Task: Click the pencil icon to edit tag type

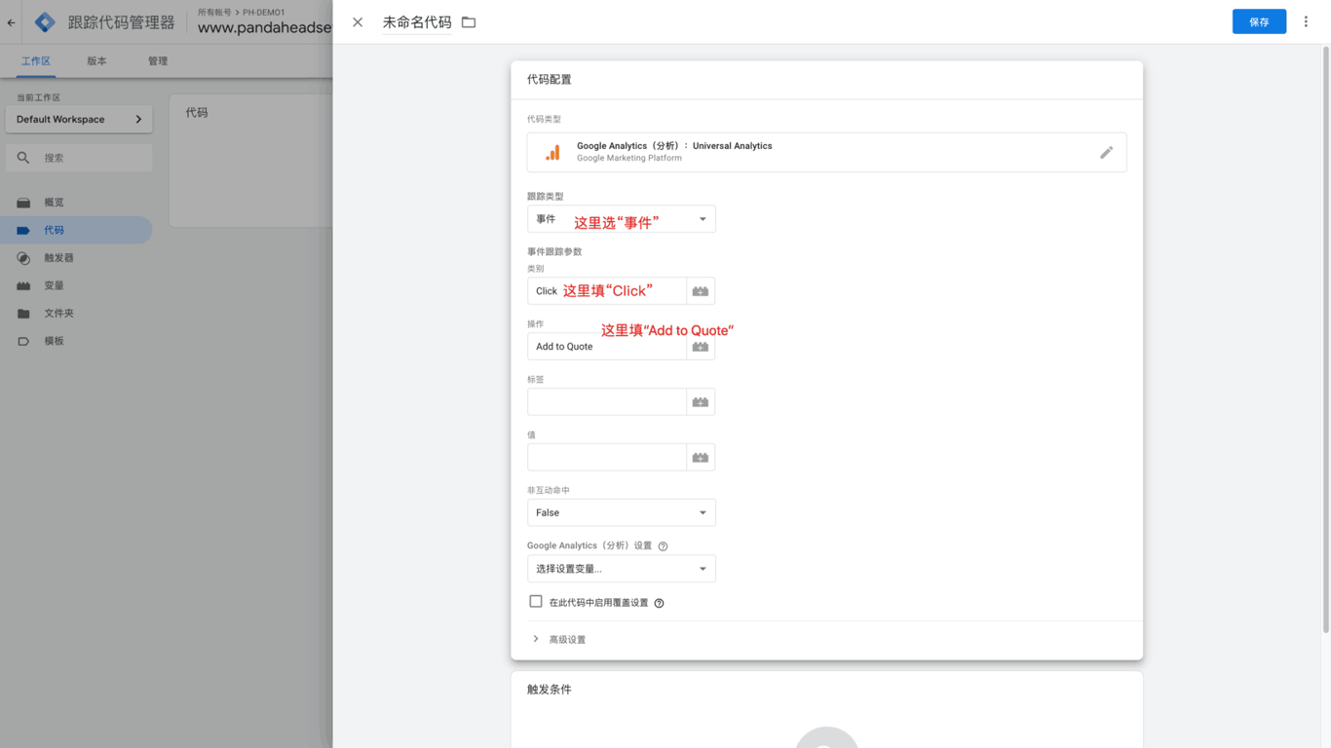Action: tap(1106, 153)
